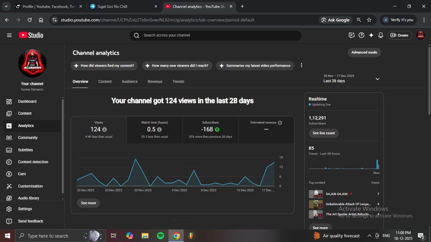Click the Create button

point(400,35)
